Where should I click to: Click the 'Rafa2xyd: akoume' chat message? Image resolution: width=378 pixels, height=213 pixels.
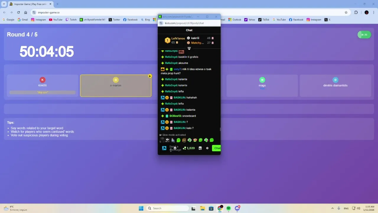175,63
